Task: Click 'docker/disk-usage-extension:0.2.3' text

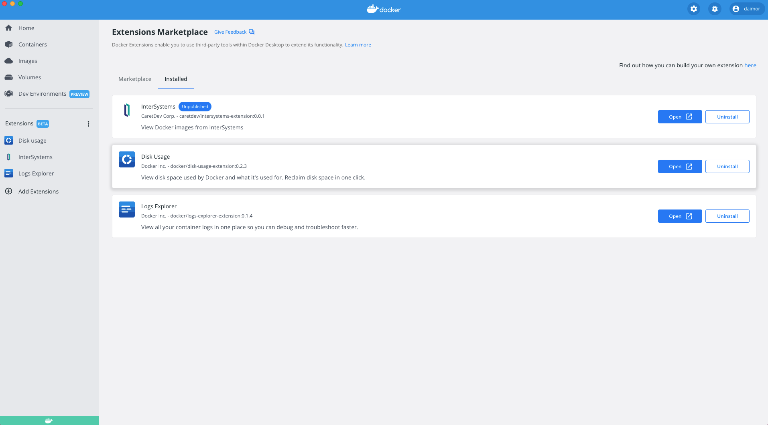Action: 209,166
